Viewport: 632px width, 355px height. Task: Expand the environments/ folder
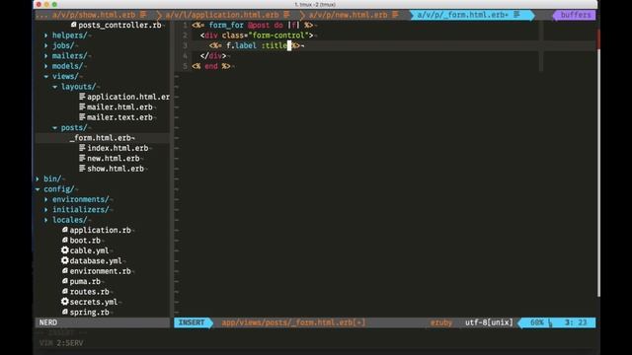coord(46,199)
